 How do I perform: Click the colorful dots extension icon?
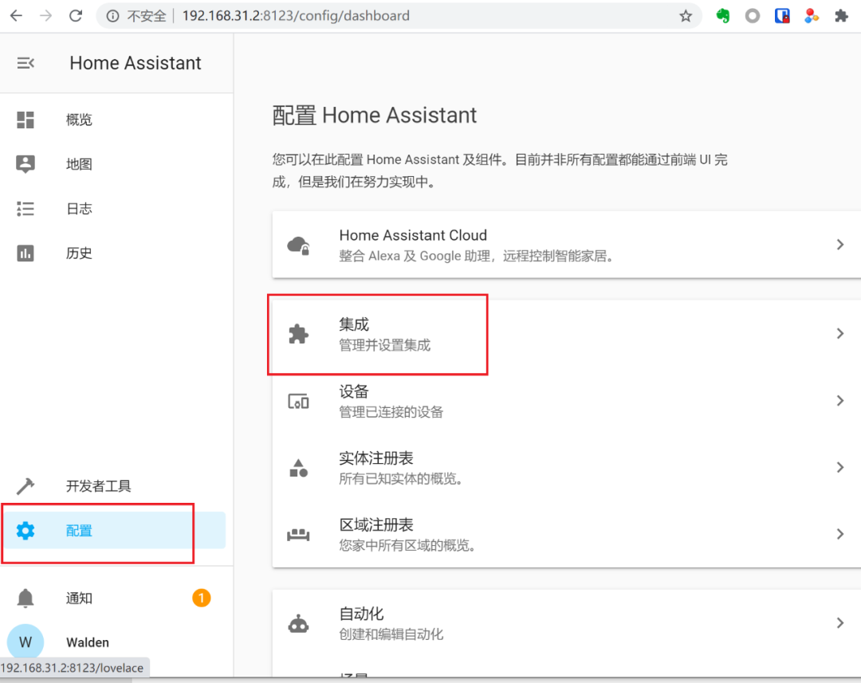point(812,16)
